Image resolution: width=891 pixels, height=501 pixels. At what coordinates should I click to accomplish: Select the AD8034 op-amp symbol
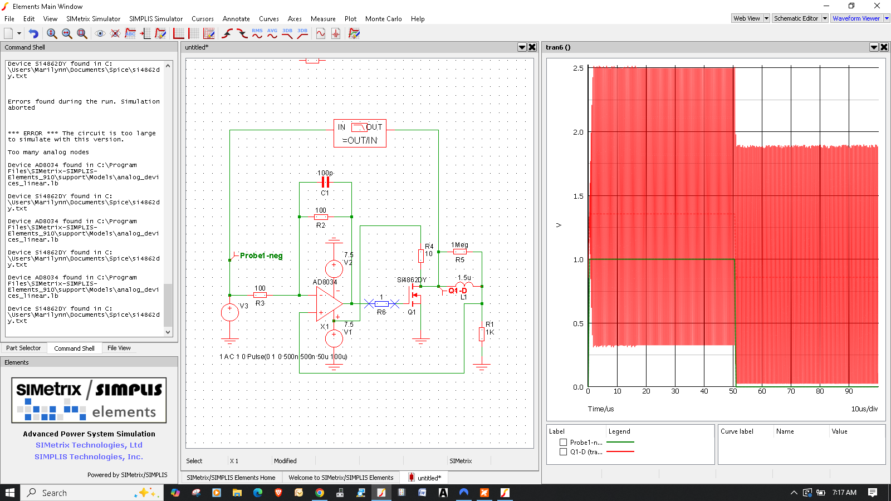tap(330, 304)
